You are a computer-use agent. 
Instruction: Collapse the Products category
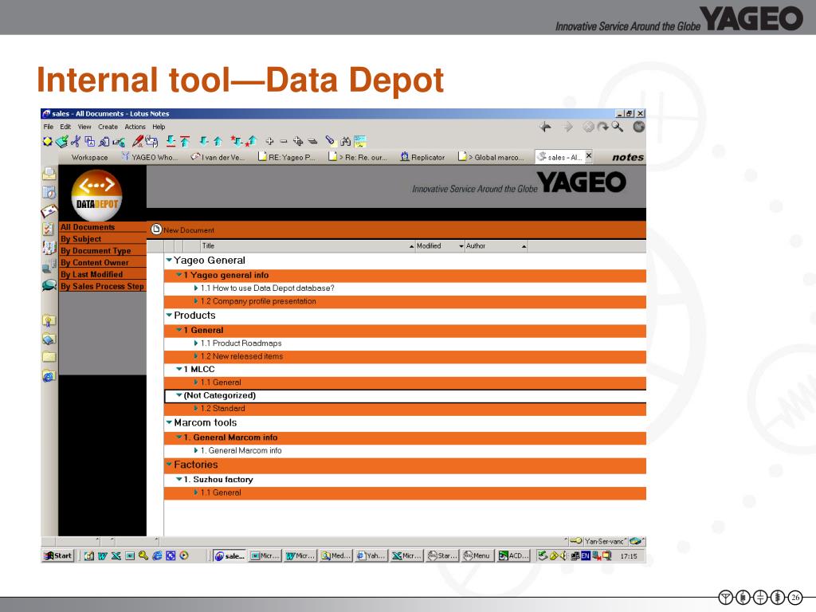coord(169,315)
